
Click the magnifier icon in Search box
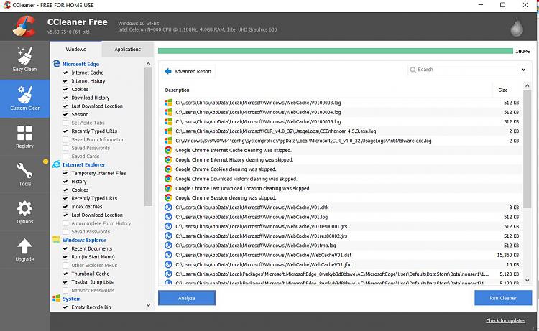(x=413, y=70)
